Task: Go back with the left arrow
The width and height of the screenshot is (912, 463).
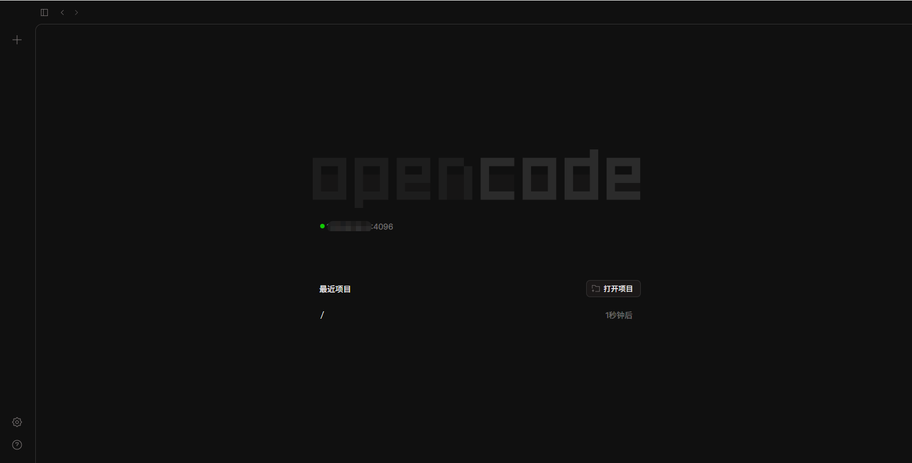Action: pos(62,12)
